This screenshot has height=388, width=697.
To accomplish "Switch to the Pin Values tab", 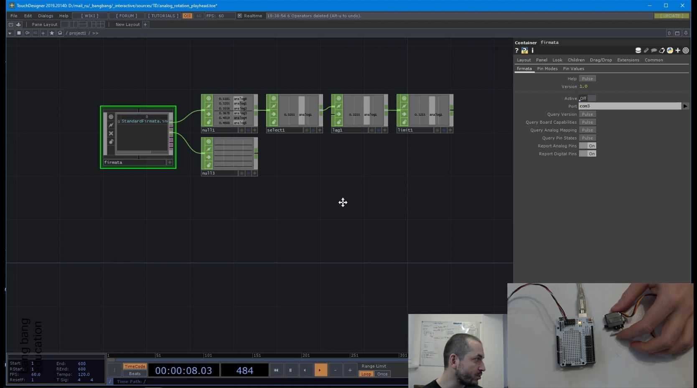I will coord(573,69).
